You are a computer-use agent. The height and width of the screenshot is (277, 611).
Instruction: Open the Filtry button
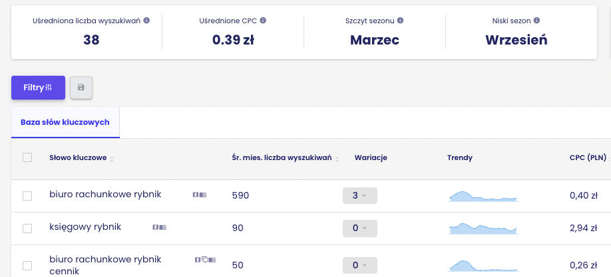point(38,88)
